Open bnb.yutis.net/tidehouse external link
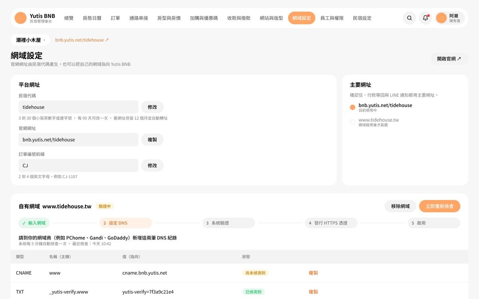 (82, 40)
